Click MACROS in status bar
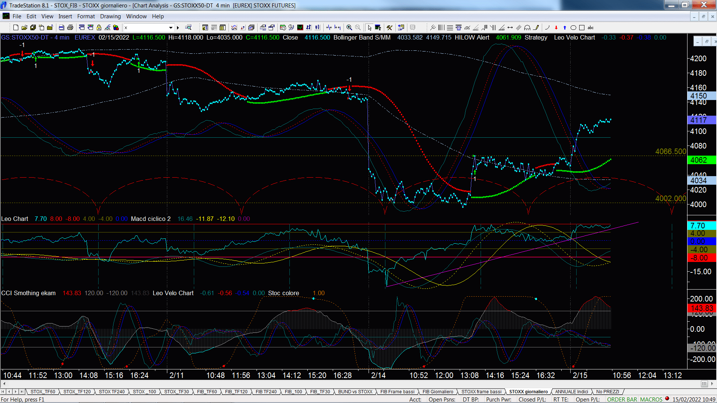This screenshot has width=717, height=403. pyautogui.click(x=651, y=399)
